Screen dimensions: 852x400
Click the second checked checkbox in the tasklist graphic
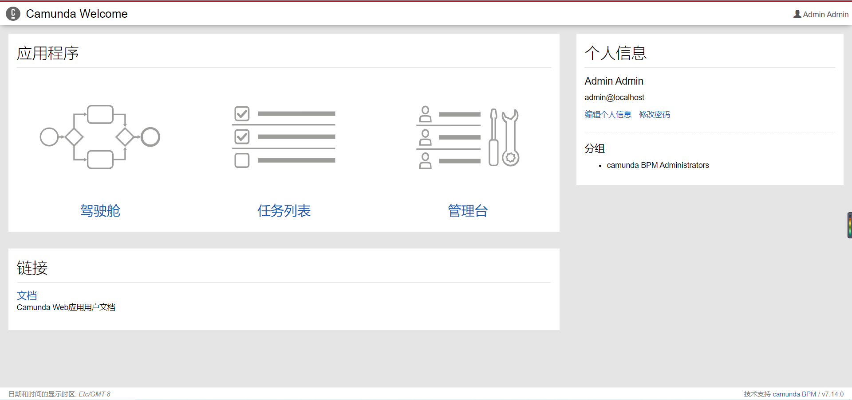click(241, 136)
